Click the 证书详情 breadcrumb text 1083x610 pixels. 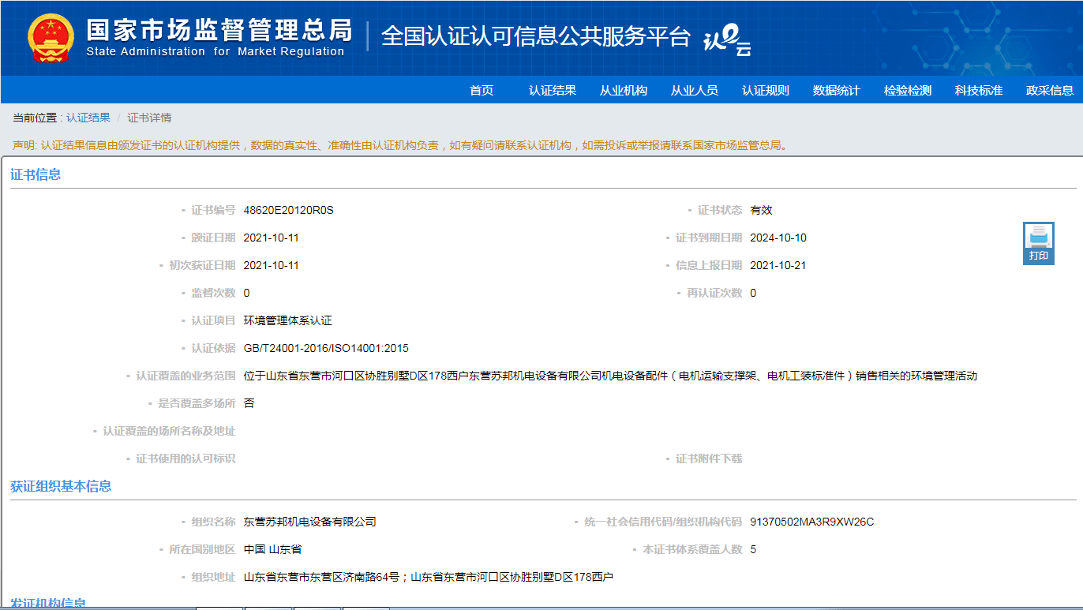pos(149,118)
